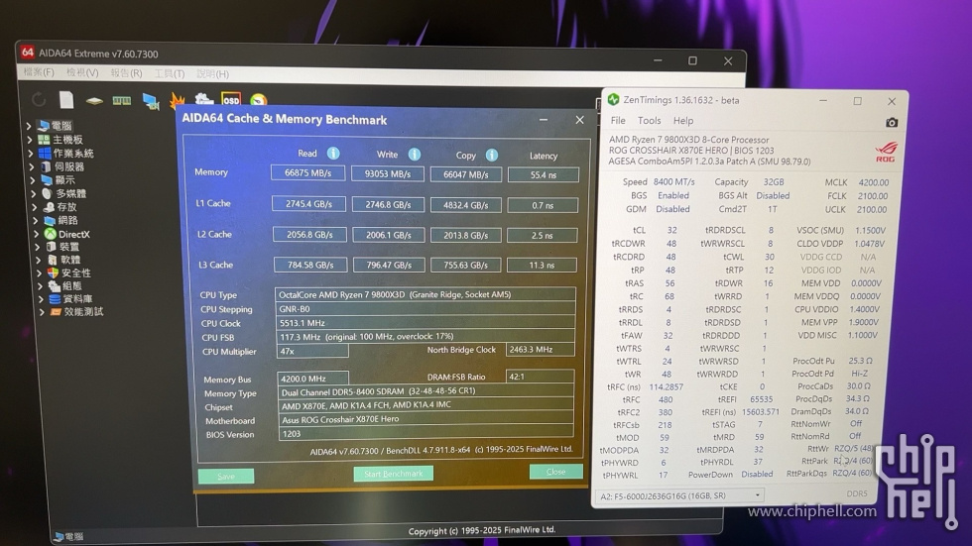972x546 pixels.
Task: Take ZenTimings screenshot with camera icon
Action: pyautogui.click(x=892, y=123)
